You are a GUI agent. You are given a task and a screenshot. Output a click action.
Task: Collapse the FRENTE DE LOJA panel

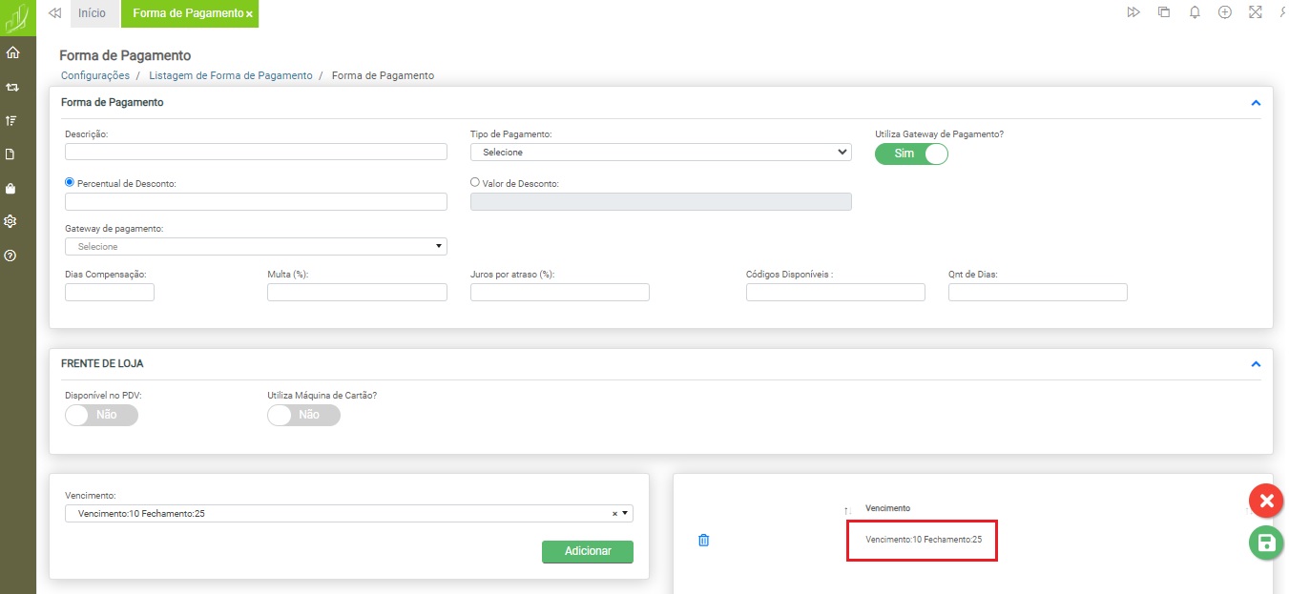[1256, 364]
